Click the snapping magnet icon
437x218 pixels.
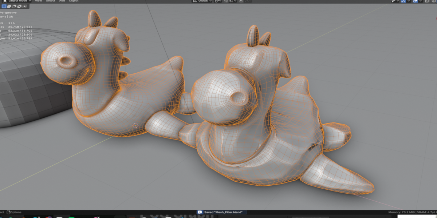pos(226,1)
